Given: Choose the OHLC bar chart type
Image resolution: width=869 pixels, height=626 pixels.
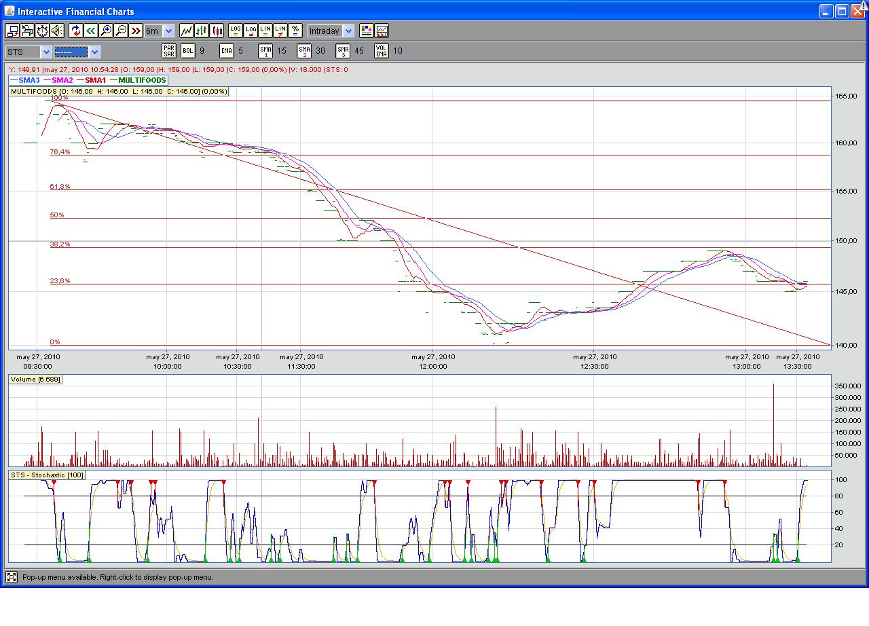Looking at the screenshot, I should (x=202, y=31).
